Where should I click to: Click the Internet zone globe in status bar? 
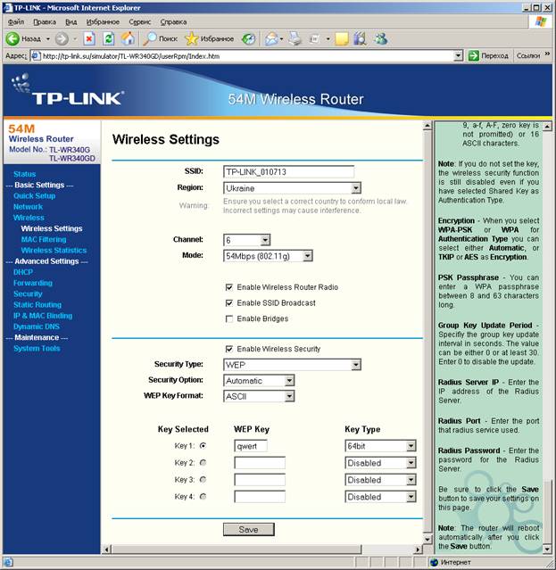[435, 562]
